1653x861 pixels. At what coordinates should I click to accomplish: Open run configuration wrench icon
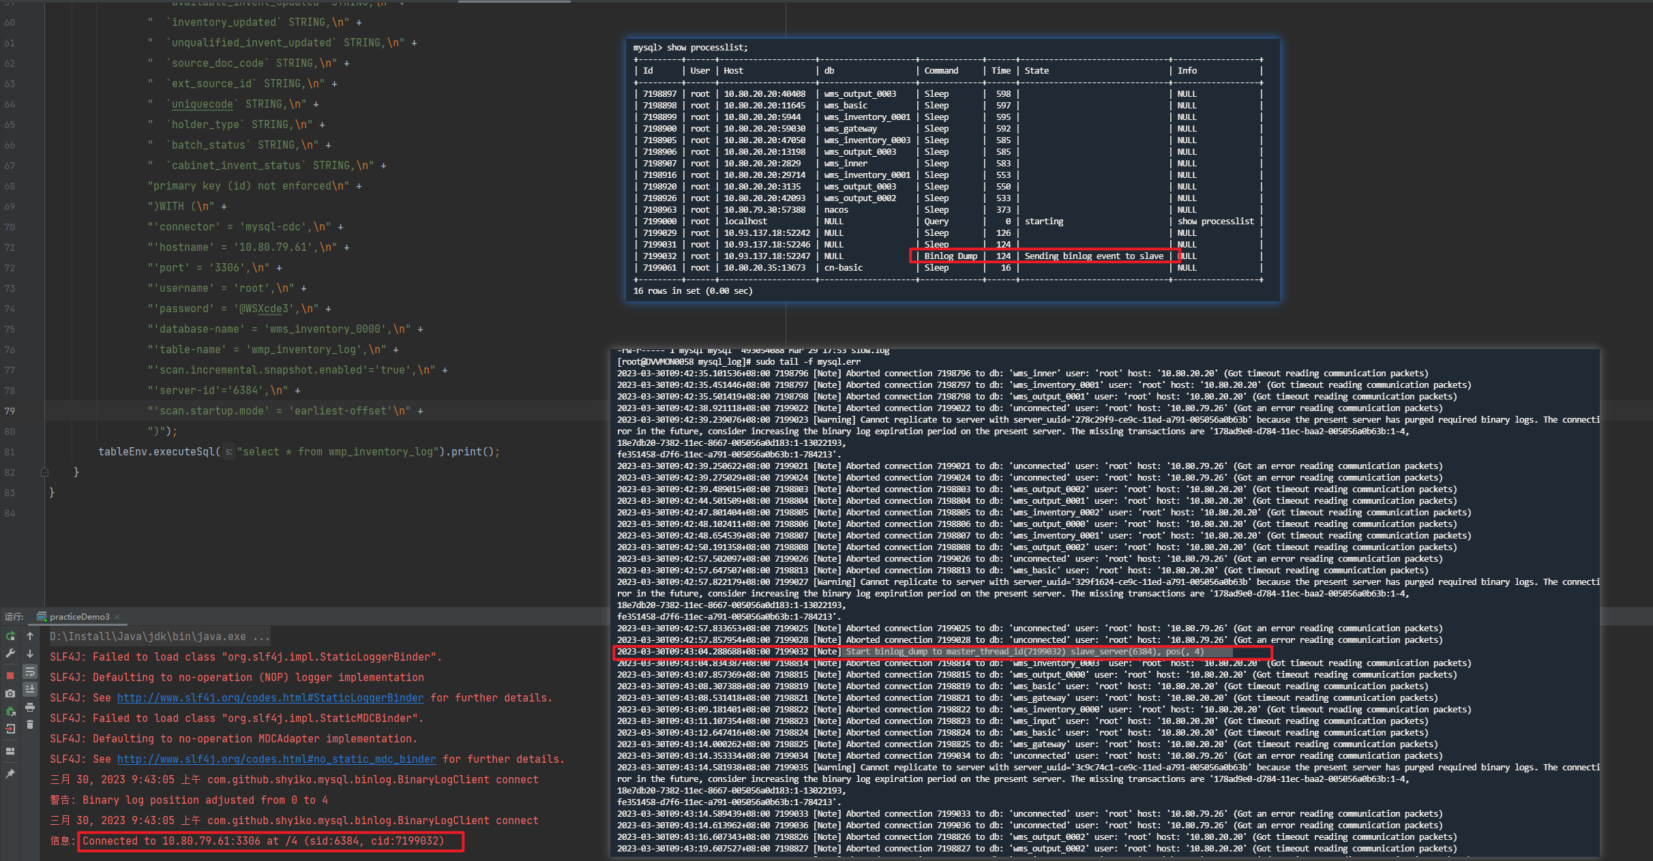click(x=10, y=653)
